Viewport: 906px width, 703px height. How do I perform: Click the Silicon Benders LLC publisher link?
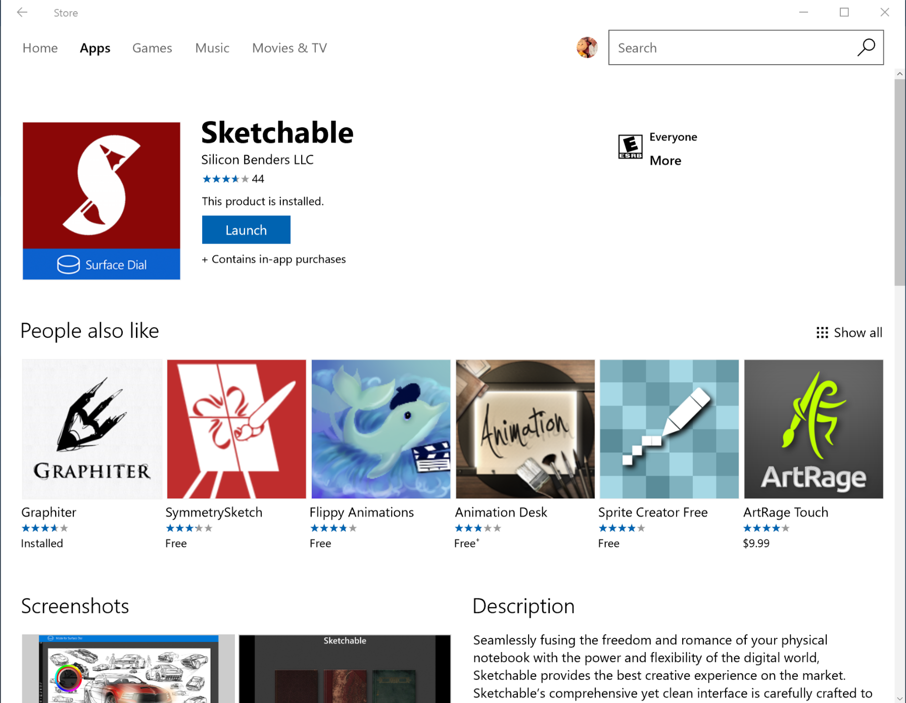tap(257, 160)
